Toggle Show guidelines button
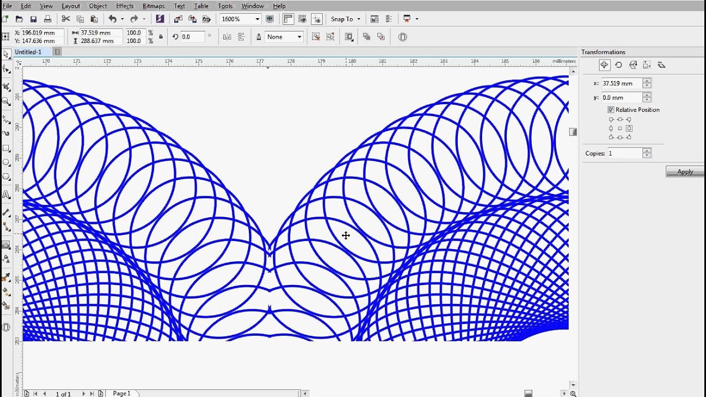 [x=317, y=19]
